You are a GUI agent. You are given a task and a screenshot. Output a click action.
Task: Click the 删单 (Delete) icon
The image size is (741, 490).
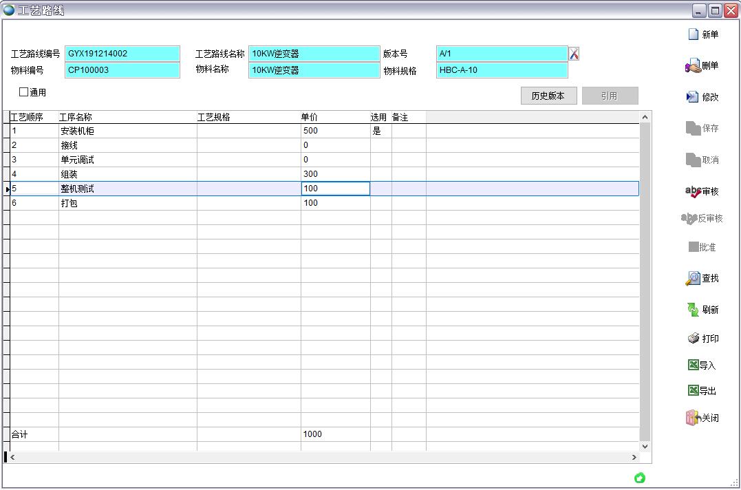(x=692, y=66)
